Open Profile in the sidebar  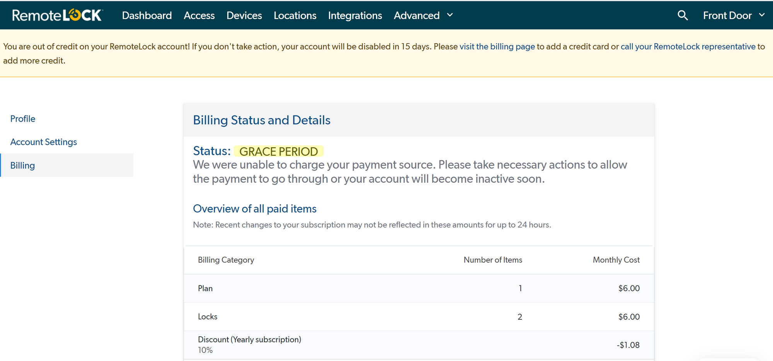pyautogui.click(x=22, y=119)
